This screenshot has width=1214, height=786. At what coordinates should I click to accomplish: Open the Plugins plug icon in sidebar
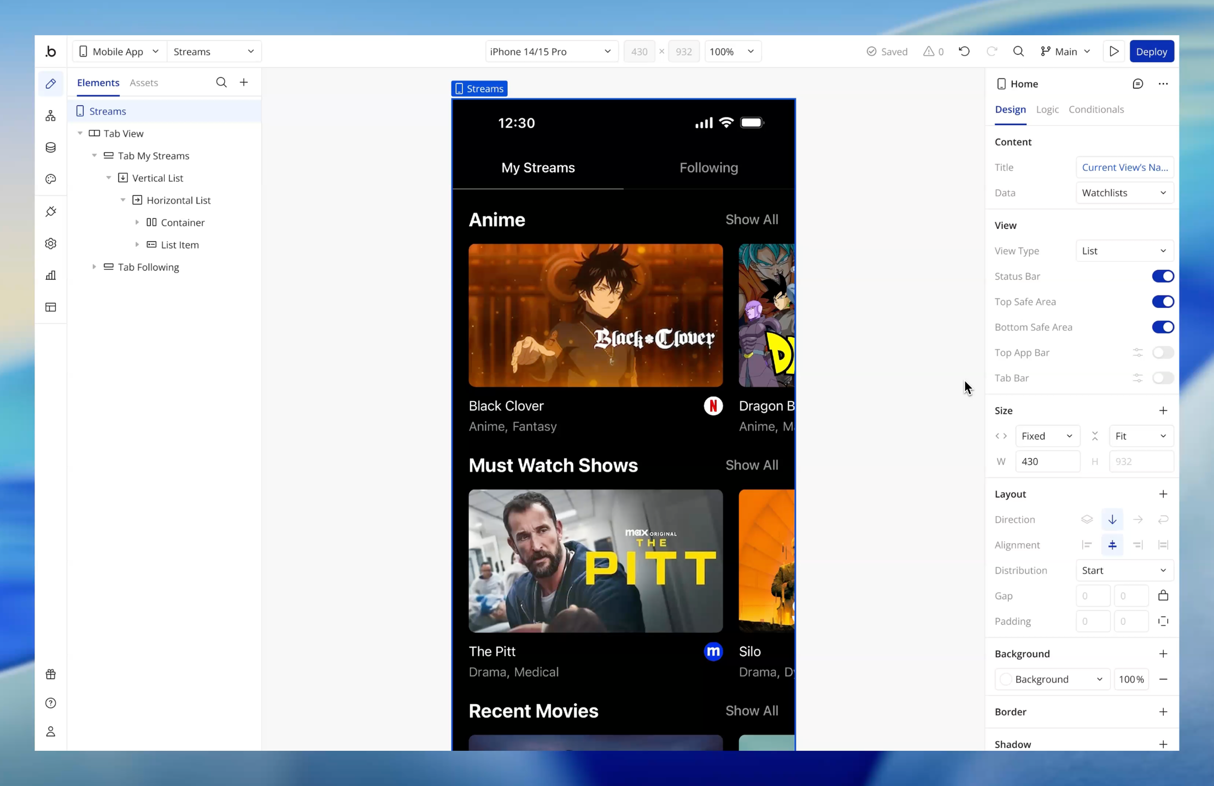tap(50, 211)
